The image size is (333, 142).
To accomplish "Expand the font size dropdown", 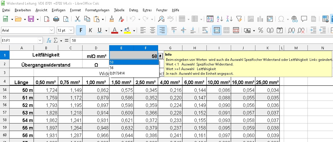I will tap(71, 30).
